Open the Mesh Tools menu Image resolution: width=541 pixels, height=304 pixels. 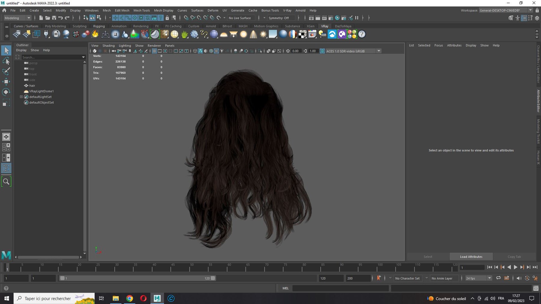click(x=142, y=10)
